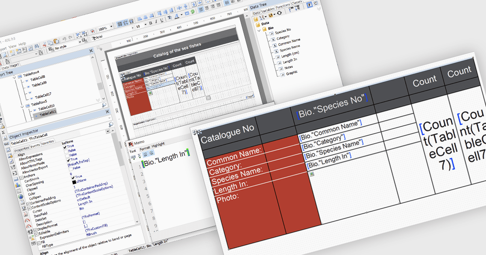Switch to the Functions tab in Data Tree
Viewport: 486px width, 255px height.
pos(283,6)
